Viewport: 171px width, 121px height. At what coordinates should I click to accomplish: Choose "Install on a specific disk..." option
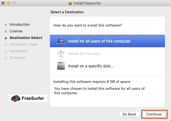pos(91,66)
